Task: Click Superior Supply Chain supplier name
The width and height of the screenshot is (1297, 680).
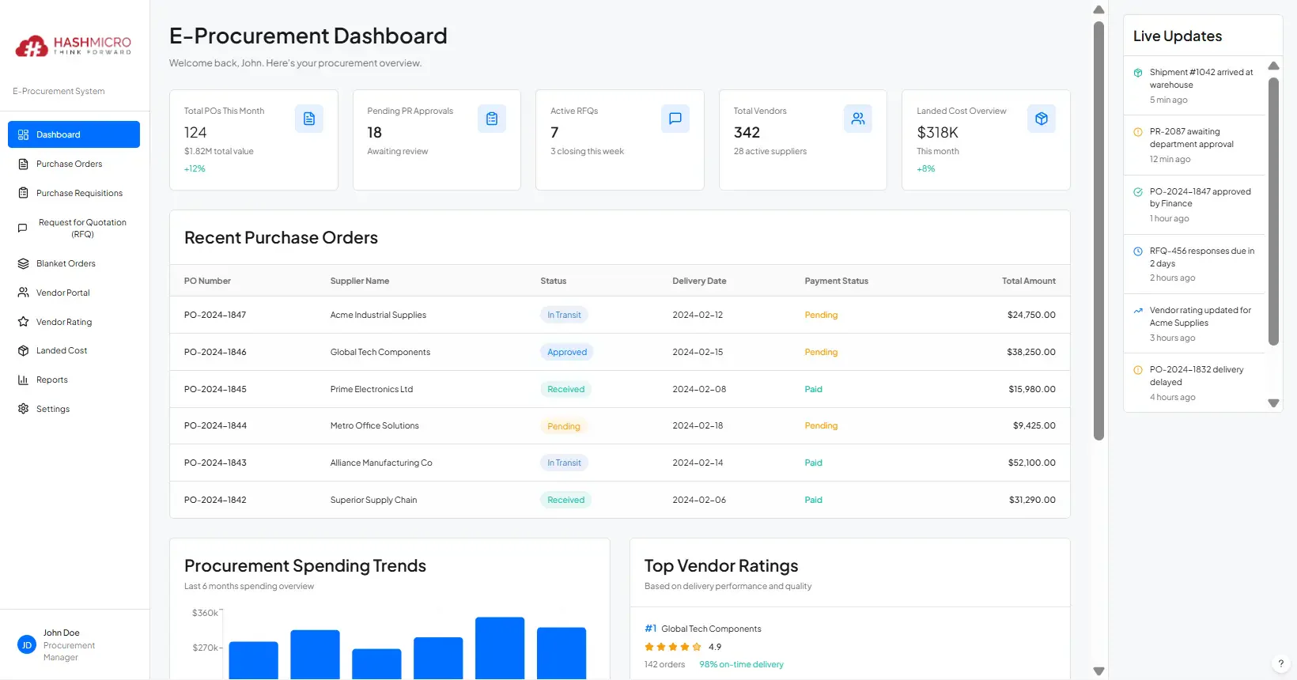Action: coord(373,500)
